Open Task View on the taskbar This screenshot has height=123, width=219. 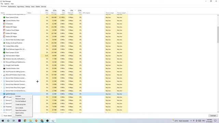pos(14,121)
